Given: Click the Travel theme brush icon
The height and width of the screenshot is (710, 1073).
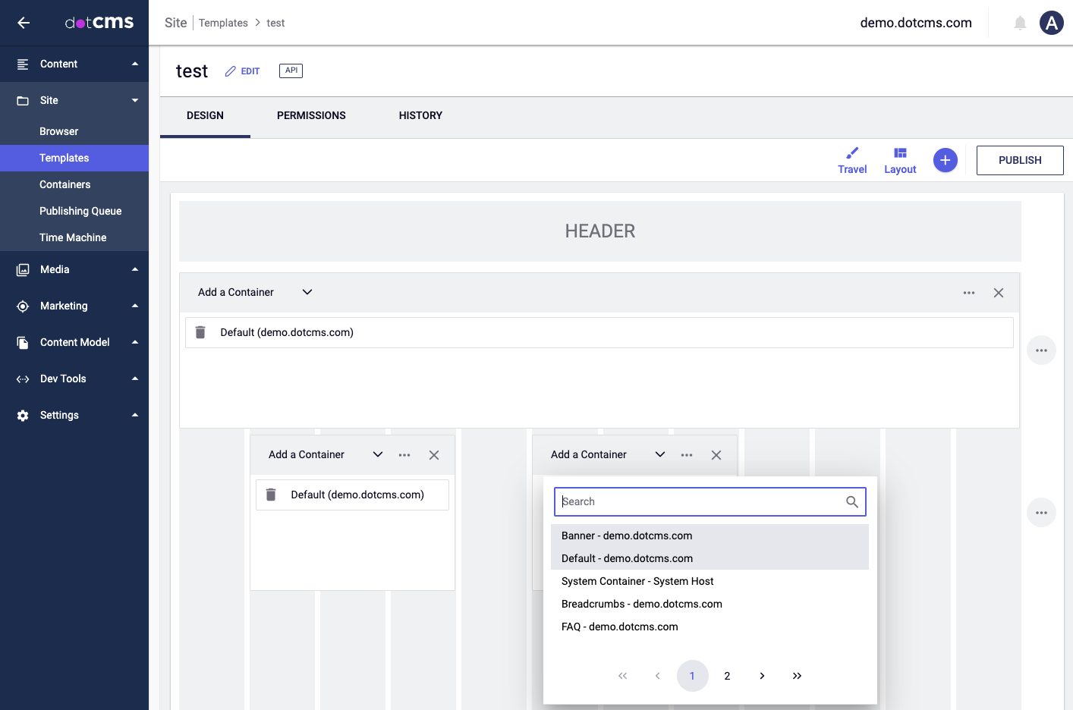Looking at the screenshot, I should point(852,153).
